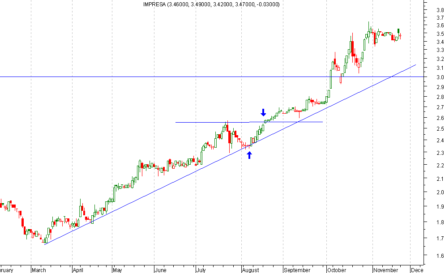
Task: Click the 2.1 price axis label
Action: point(440,179)
